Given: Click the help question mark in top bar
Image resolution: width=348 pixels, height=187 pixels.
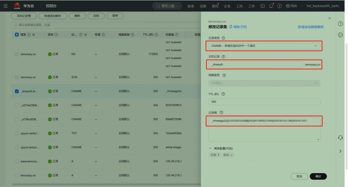Looking at the screenshot, I should tap(279, 6).
